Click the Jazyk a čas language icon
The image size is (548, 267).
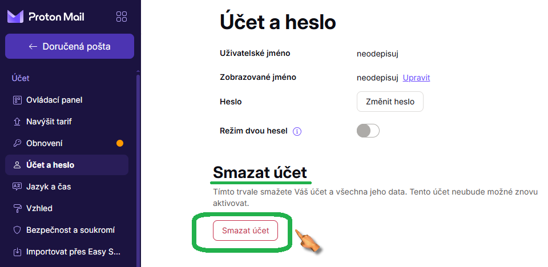(17, 187)
